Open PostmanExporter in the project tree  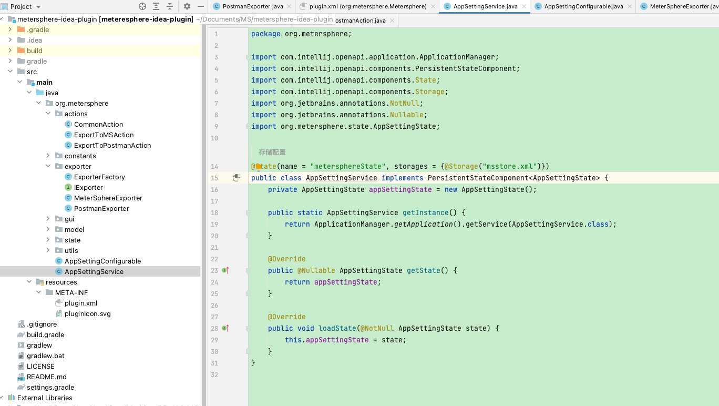tap(101, 208)
